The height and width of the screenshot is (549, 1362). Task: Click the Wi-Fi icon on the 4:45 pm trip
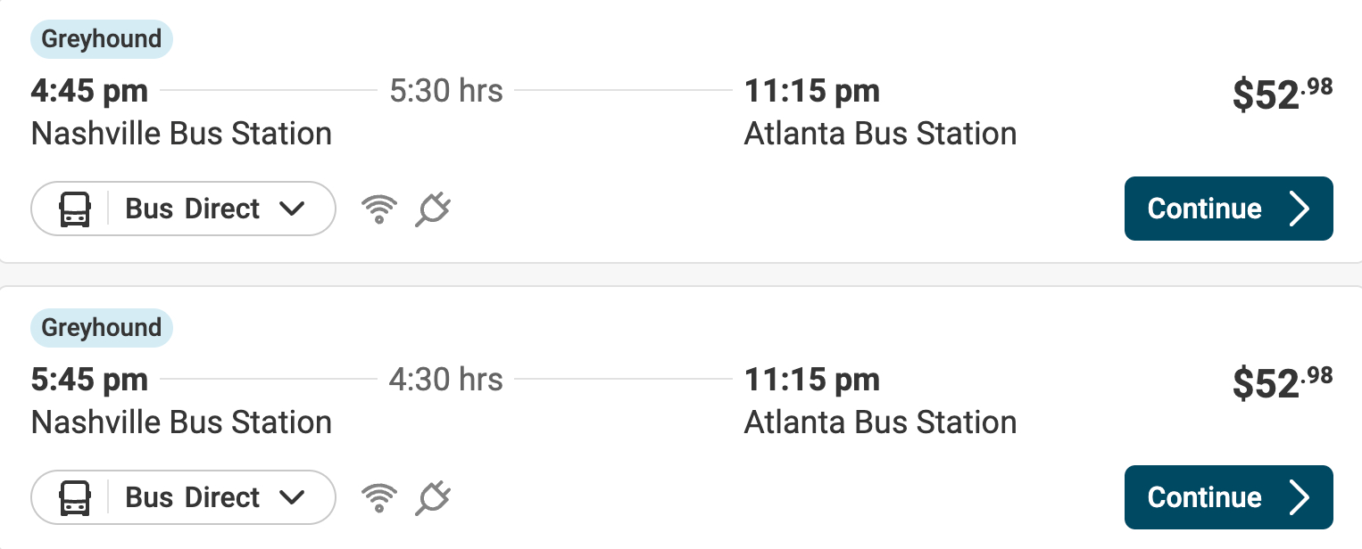point(378,209)
